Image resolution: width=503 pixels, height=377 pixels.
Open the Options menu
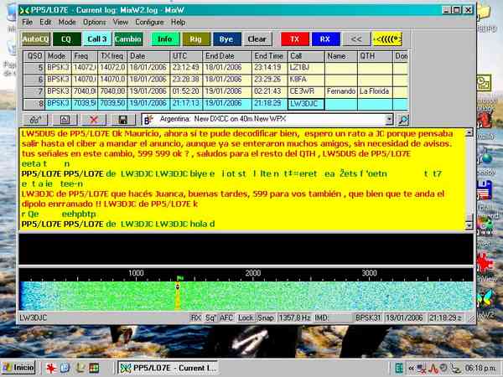point(95,22)
